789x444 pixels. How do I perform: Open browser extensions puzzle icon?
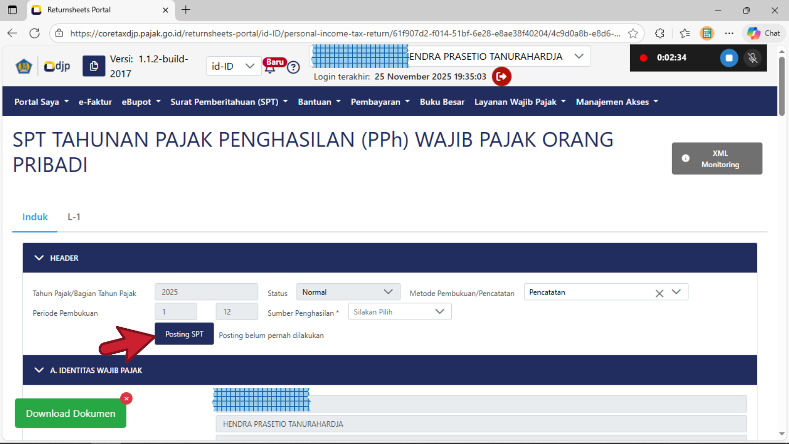[660, 34]
